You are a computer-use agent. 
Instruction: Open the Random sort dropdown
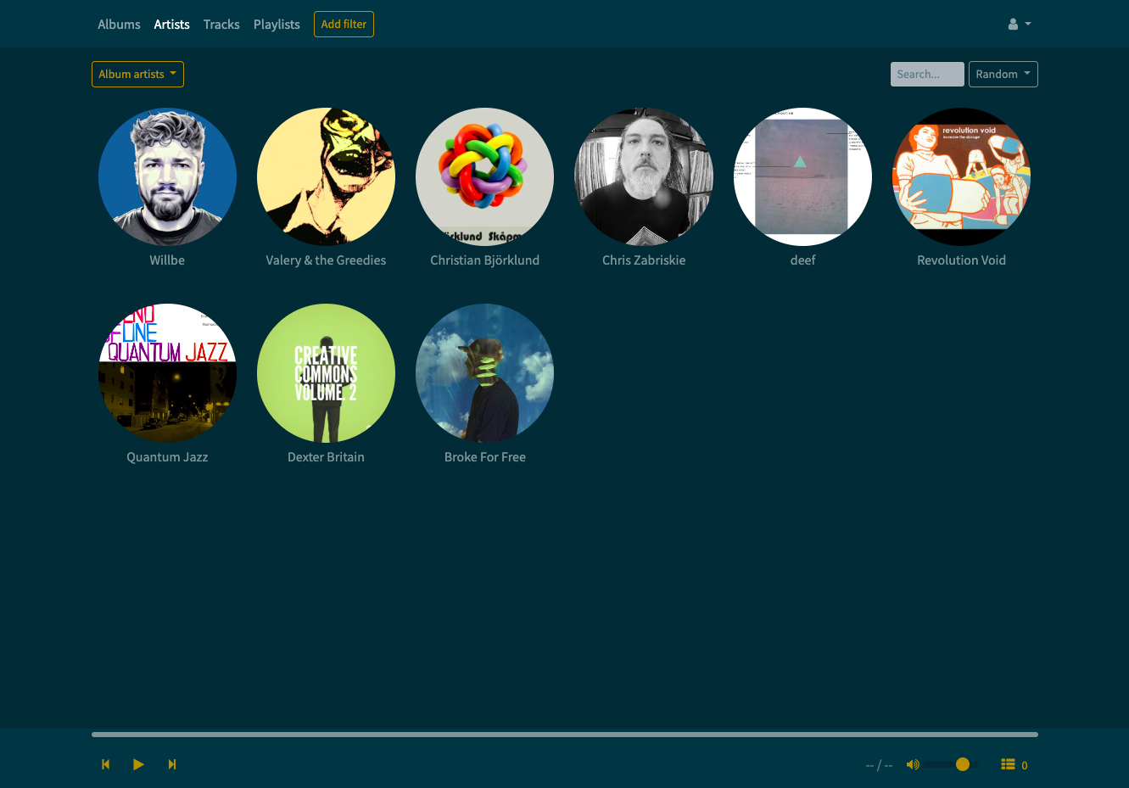1003,74
